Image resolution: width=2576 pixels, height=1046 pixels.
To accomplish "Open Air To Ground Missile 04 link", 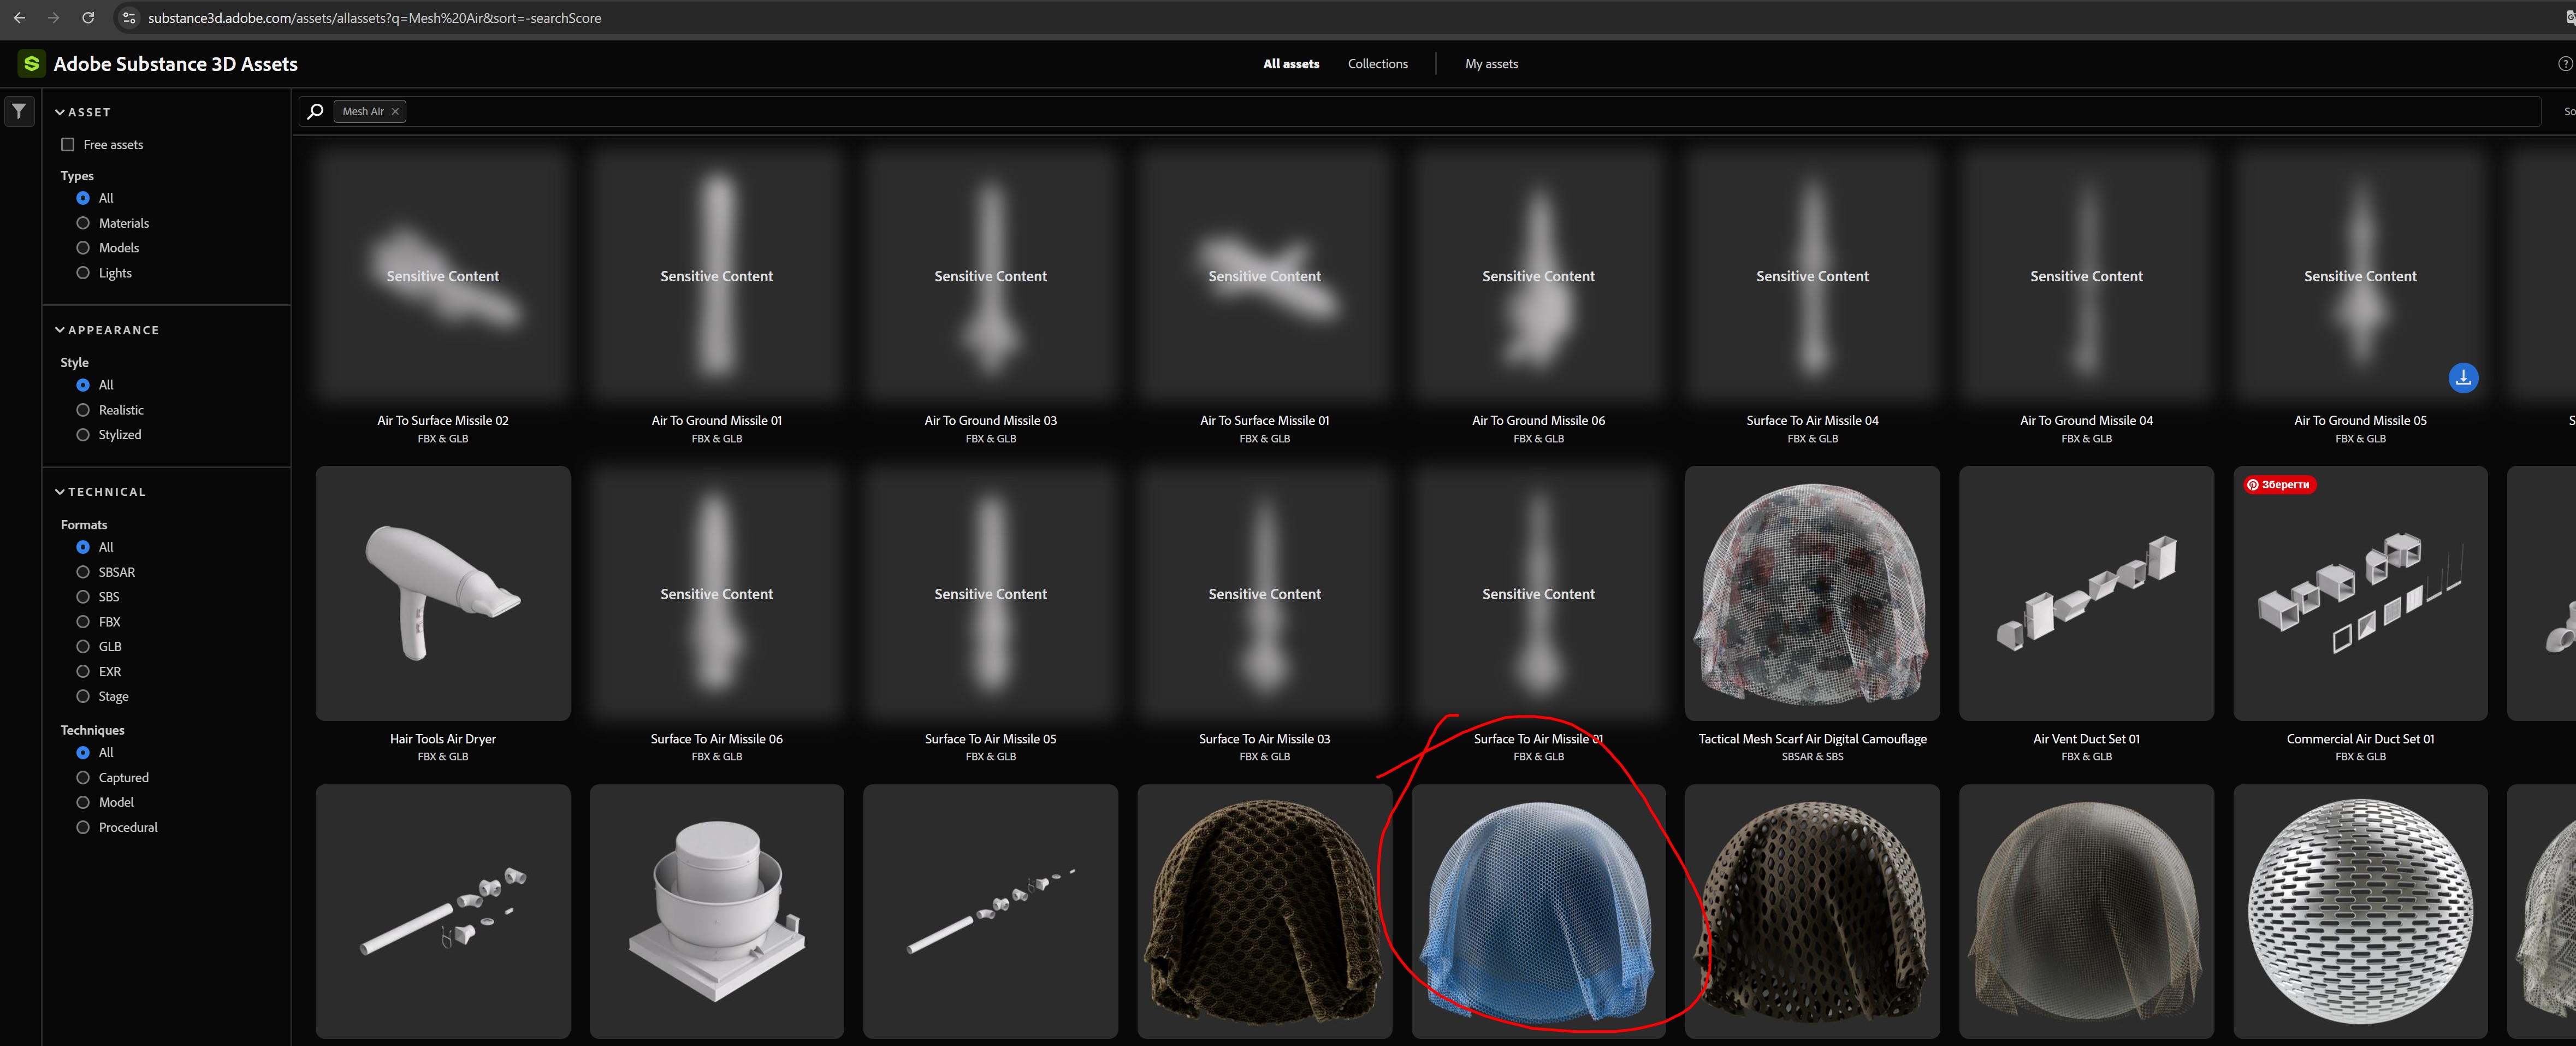I will pos(2086,421).
